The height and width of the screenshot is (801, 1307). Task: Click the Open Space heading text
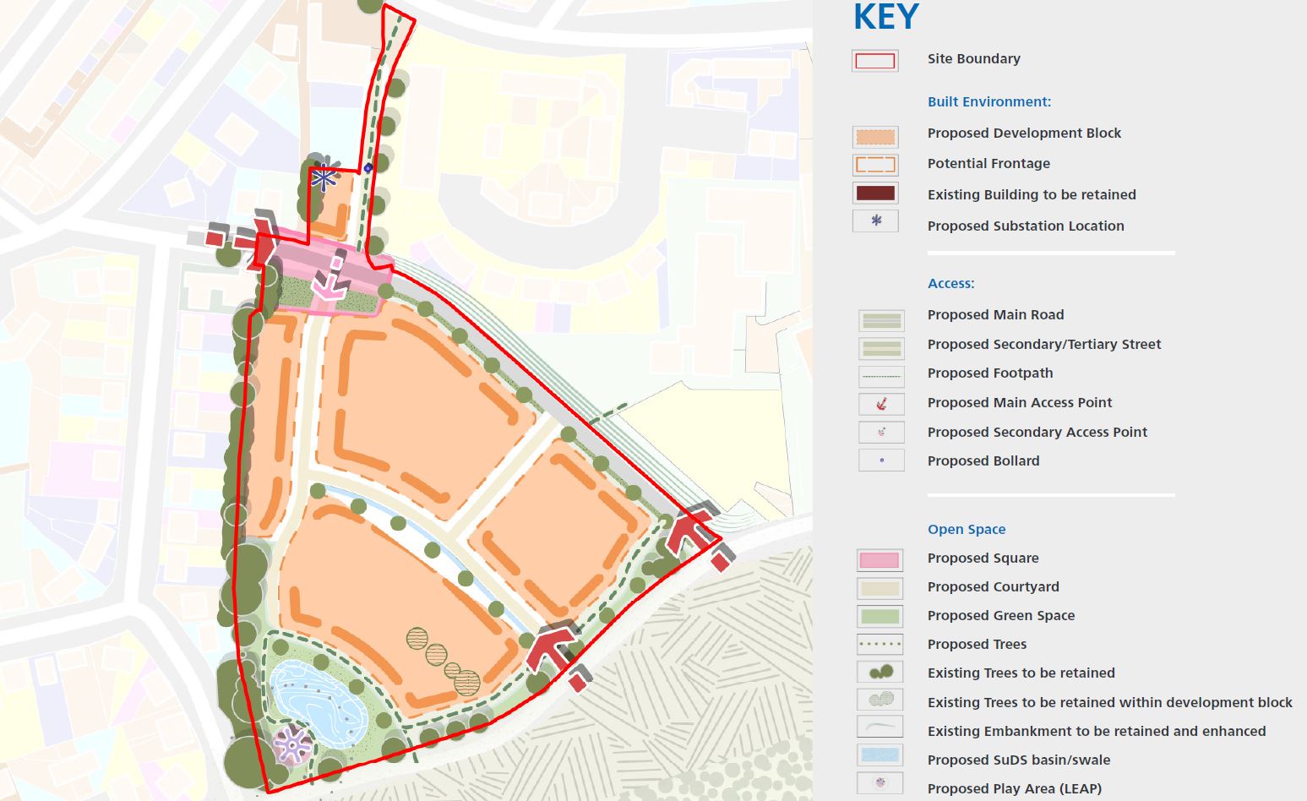click(967, 530)
